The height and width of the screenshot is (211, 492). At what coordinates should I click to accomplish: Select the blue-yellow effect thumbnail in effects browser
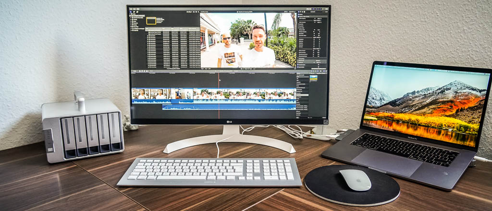pos(313,78)
